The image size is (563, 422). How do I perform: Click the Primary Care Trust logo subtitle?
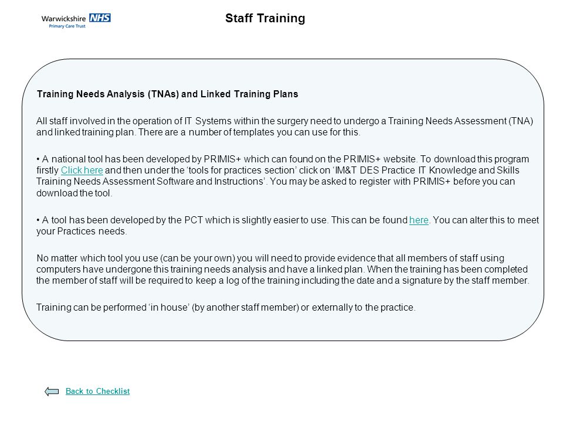point(67,26)
